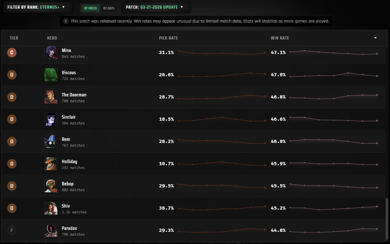This screenshot has width=390, height=244.
Task: Click the D tier badge for Sinclair
Action: coord(12,119)
